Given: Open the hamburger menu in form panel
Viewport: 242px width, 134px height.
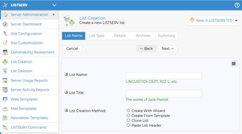Looking at the screenshot, I should click(234, 64).
